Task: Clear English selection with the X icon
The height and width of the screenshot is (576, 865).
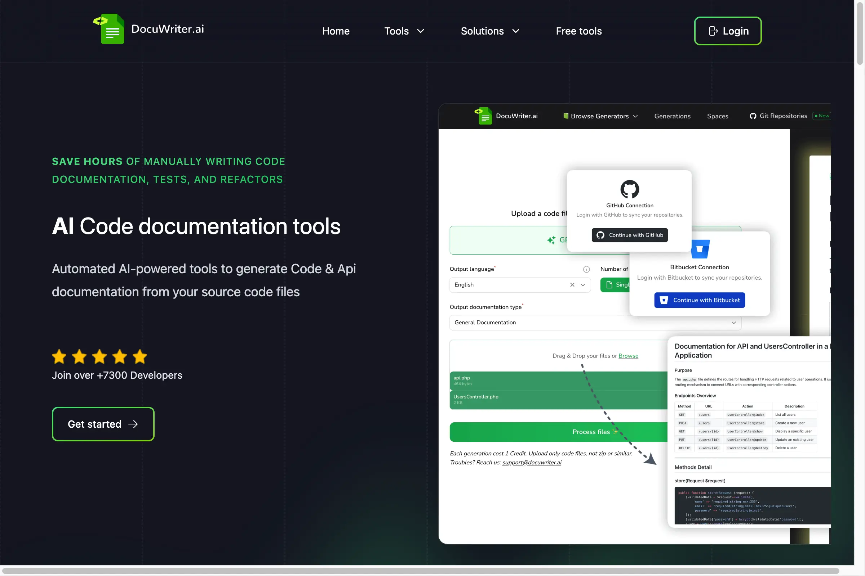Action: tap(572, 285)
